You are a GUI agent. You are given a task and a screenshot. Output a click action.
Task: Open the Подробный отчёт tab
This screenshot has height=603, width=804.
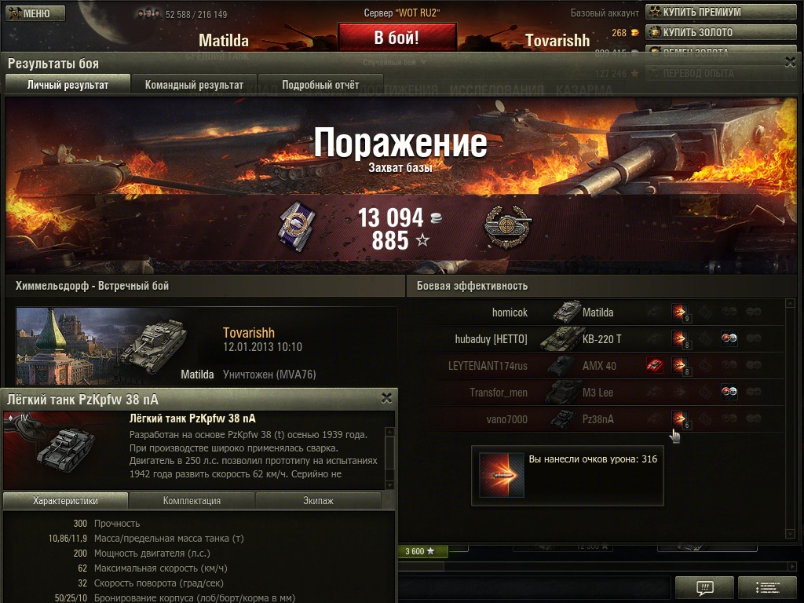coord(320,85)
